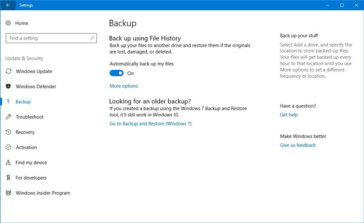Open Windows Update section
The image size is (364, 223).
pos(34,71)
